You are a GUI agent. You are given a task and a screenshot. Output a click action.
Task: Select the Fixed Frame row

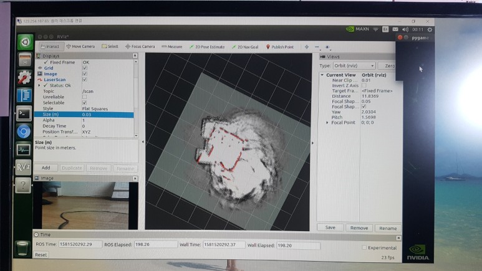(x=84, y=62)
